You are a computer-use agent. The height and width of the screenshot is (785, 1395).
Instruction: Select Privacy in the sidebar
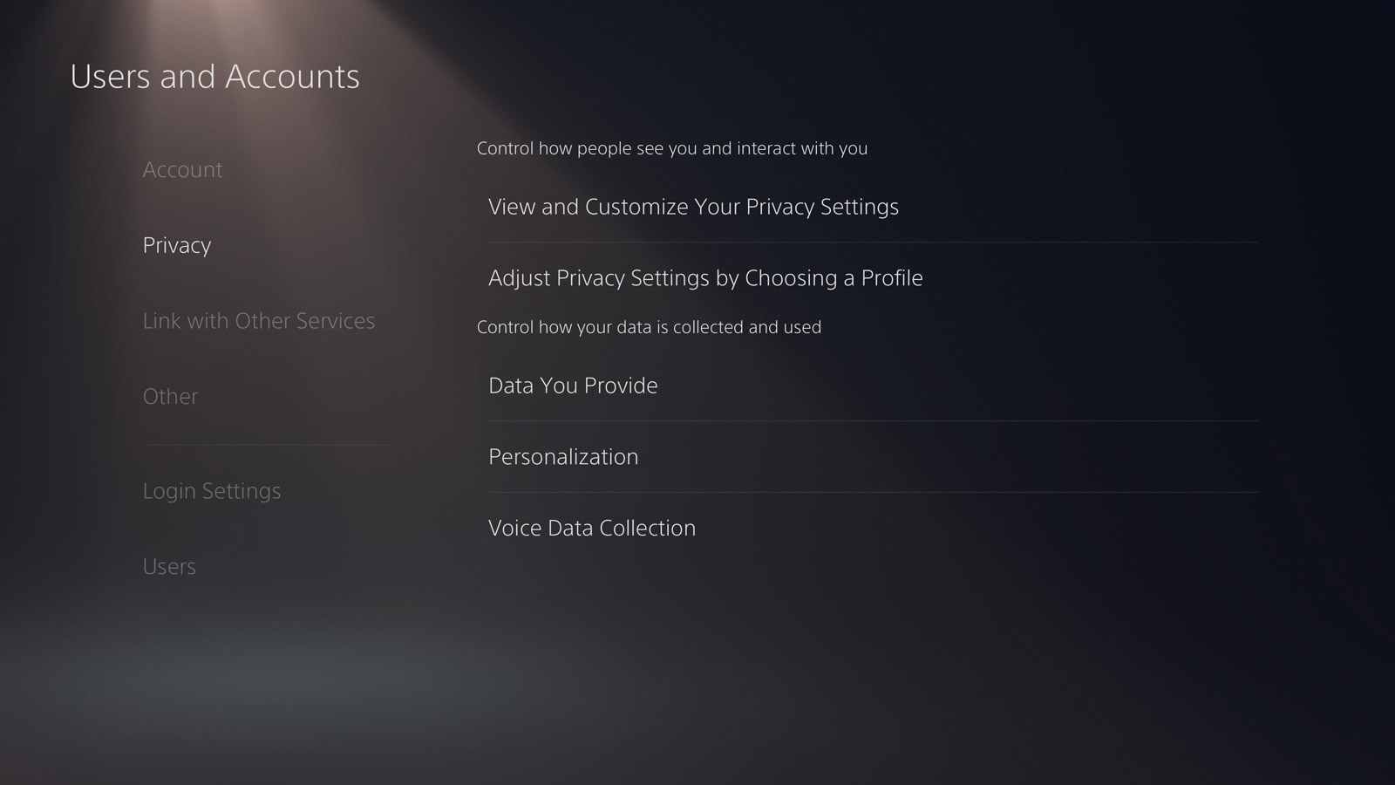(x=176, y=245)
